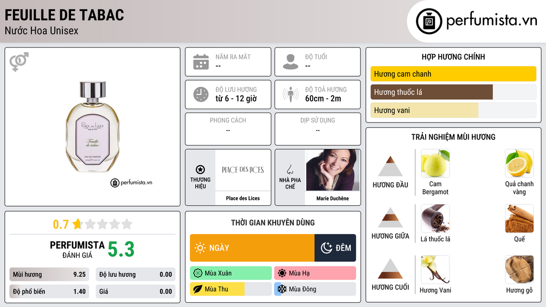Select the Mùa Thu season bar
Viewport: 546px width, 307px height.
[231, 289]
